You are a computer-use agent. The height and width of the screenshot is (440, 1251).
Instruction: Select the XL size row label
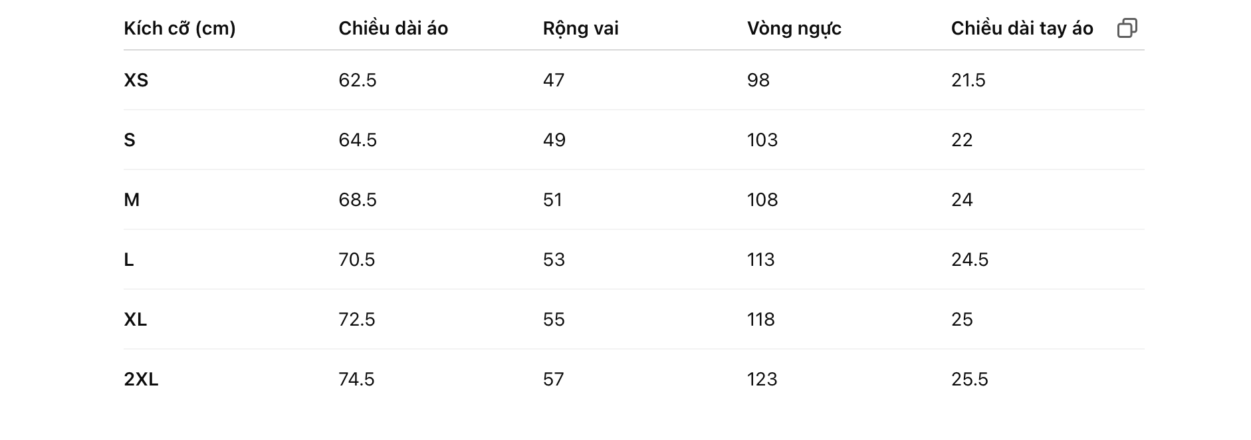[x=135, y=320]
